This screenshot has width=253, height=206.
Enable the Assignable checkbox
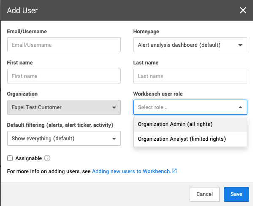(10, 158)
